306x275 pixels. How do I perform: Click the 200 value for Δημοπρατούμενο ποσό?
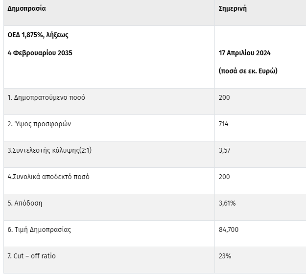tap(224, 97)
